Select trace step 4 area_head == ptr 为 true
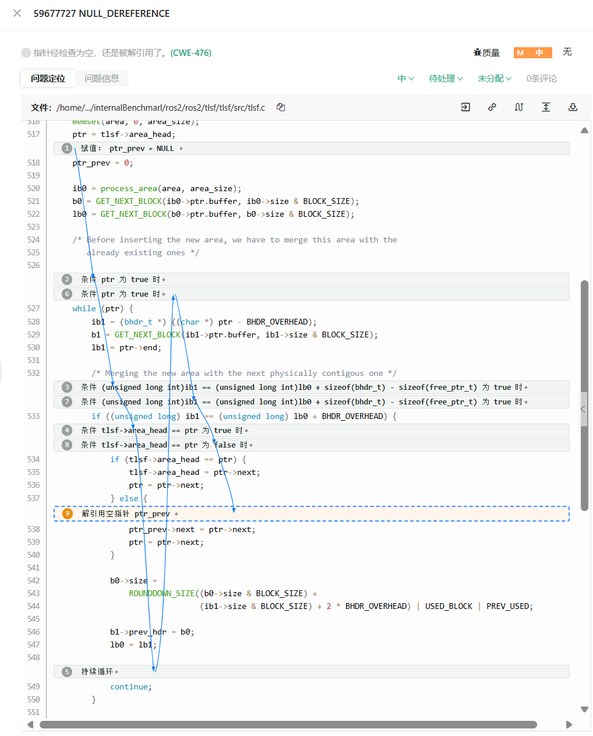Viewport: 593px width, 736px height. pos(312,431)
